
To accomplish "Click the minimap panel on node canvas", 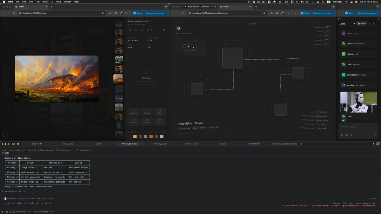I will point(190,48).
